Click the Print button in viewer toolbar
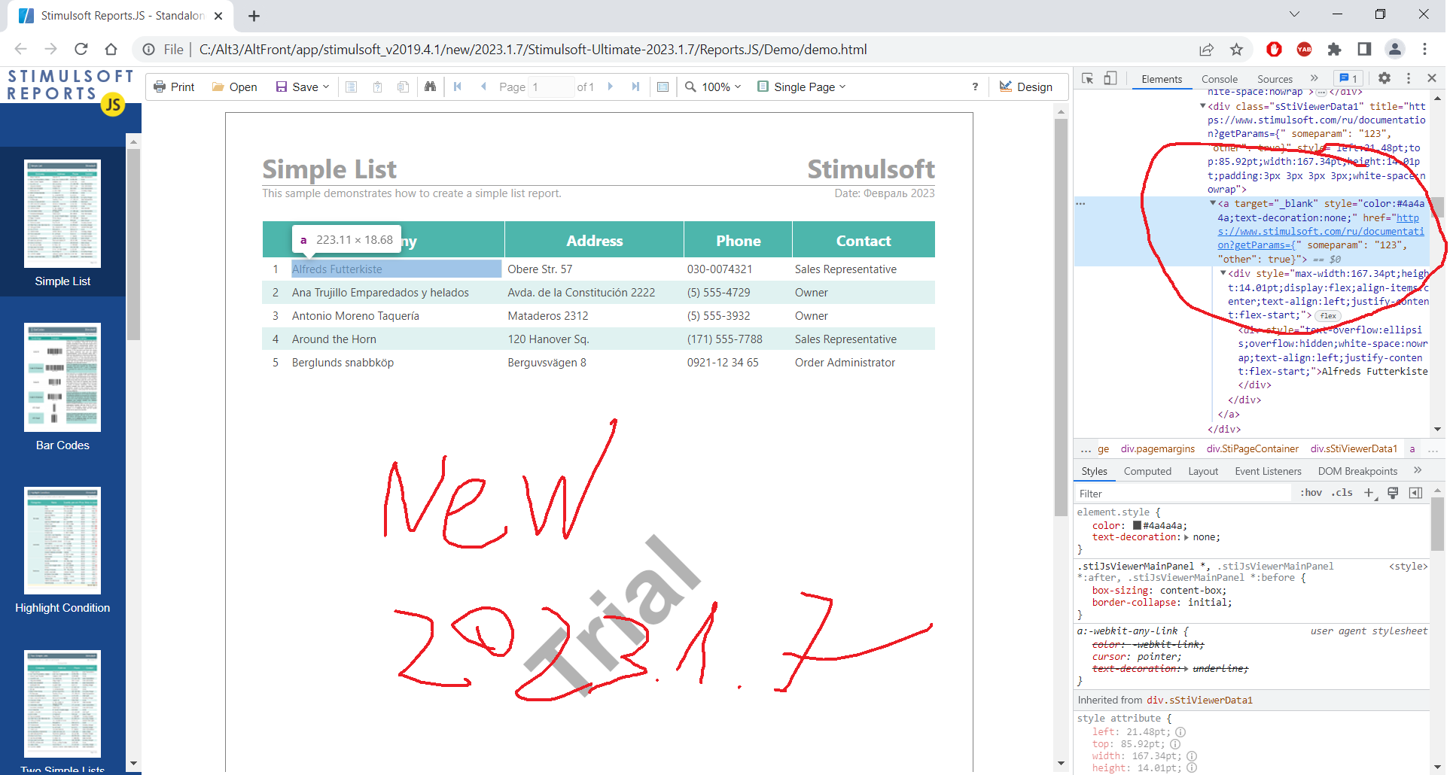1450x775 pixels. pyautogui.click(x=174, y=87)
